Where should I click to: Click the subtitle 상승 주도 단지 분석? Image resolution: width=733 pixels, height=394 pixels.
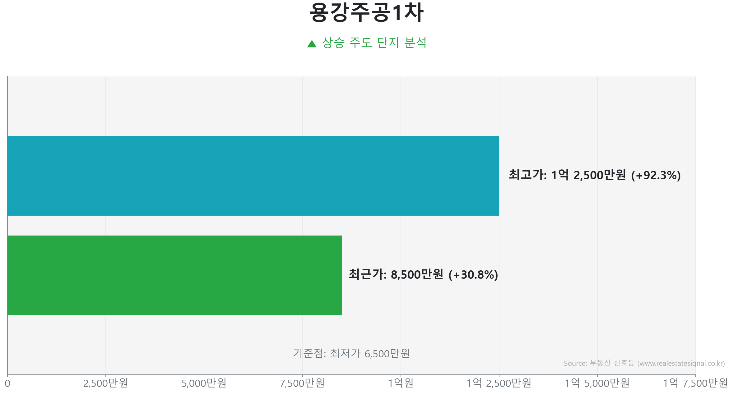(374, 43)
